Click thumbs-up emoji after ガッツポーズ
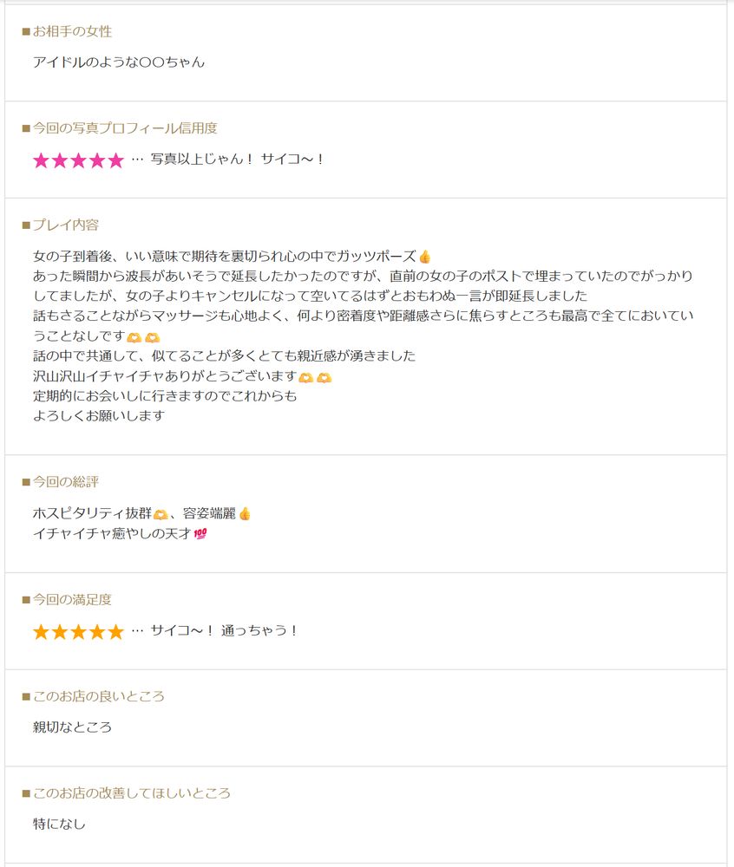Viewport: 734px width, 867px height. pyautogui.click(x=425, y=257)
